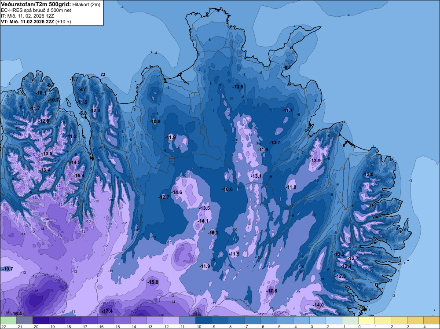Click the legend color swatch labeled -12
The image size is (440, 329).
tap(171, 320)
